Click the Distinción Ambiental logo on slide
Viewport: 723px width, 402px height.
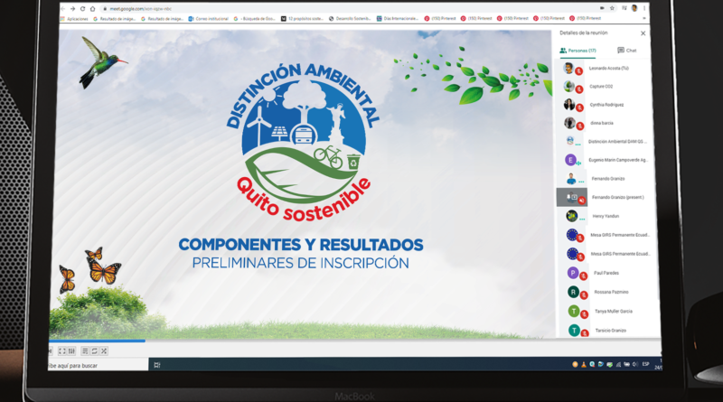click(x=303, y=142)
